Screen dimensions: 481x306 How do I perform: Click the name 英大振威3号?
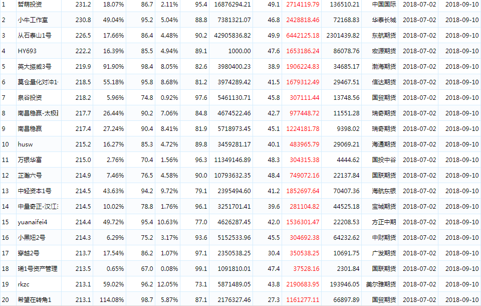coord(35,67)
